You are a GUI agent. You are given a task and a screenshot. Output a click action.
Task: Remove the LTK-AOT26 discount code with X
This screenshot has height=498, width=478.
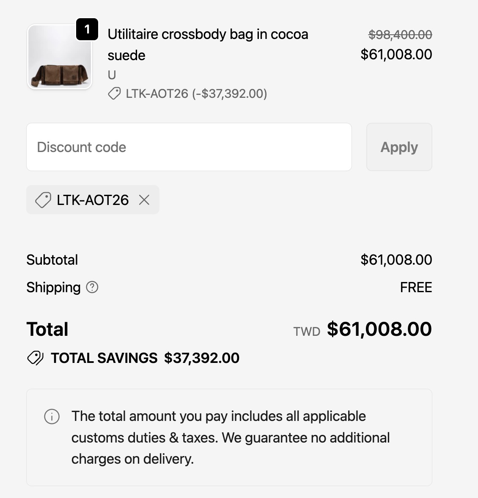[x=144, y=200]
